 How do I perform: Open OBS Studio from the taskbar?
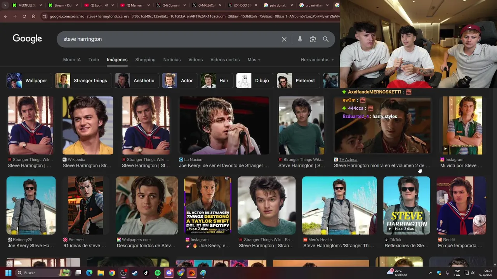(x=123, y=273)
